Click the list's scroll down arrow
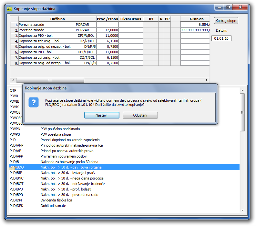Viewport: 256px width, 226px height. point(242,211)
